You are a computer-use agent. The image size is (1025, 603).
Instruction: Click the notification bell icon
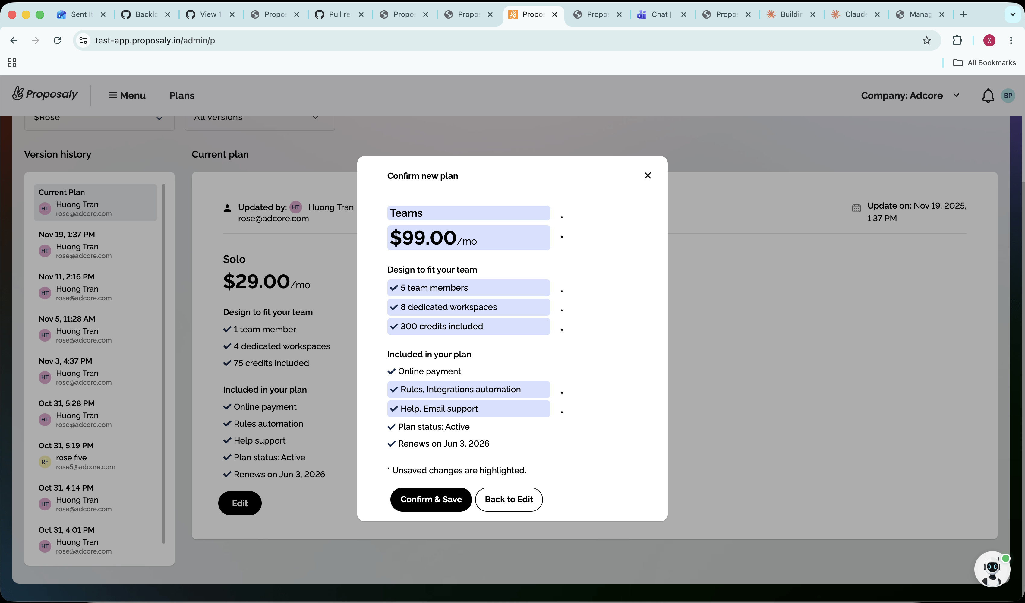coord(988,96)
